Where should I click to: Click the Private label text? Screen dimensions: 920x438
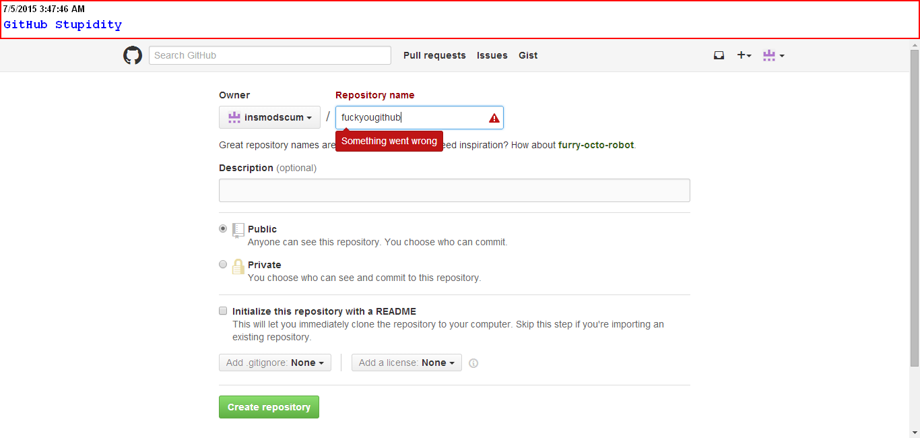coord(265,265)
